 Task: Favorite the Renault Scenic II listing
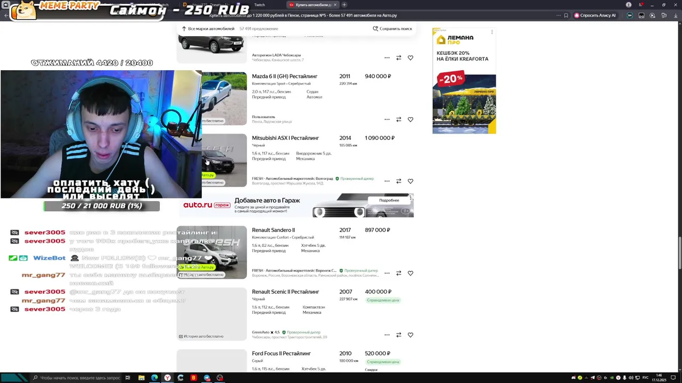coord(410,335)
